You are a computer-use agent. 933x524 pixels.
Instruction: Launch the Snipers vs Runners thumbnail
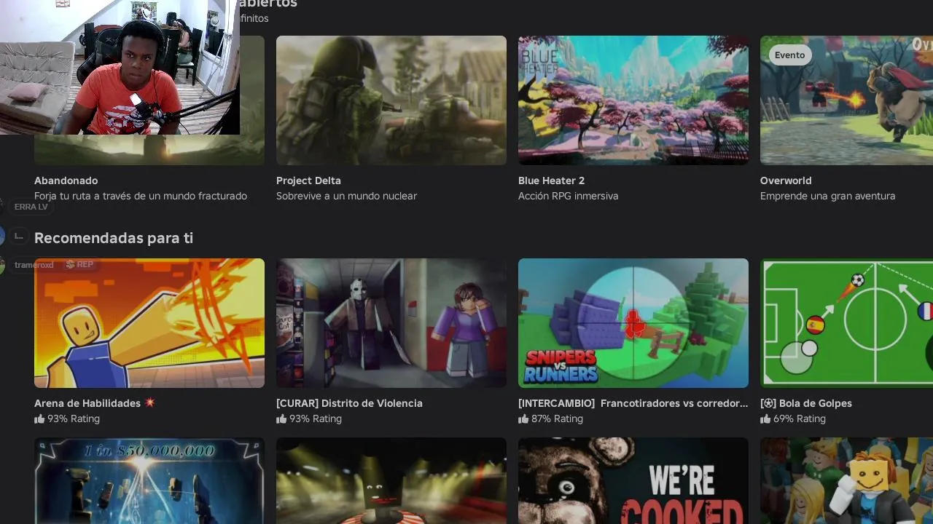[633, 323]
